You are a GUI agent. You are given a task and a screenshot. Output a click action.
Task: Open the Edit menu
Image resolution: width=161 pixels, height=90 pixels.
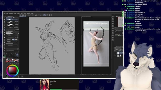pyautogui.click(x=7, y=13)
